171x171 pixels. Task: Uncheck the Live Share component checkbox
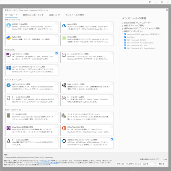(125, 37)
